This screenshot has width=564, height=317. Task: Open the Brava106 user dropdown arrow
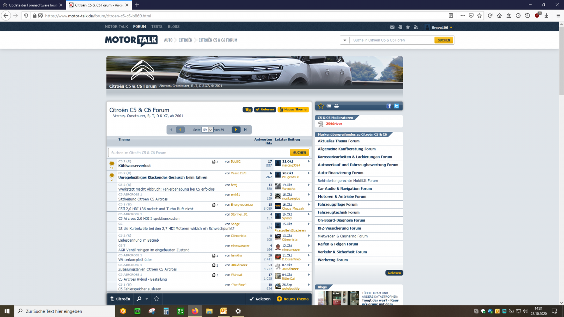click(x=451, y=27)
